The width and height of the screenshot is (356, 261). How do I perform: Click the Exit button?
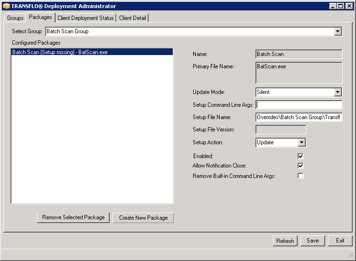pyautogui.click(x=340, y=241)
